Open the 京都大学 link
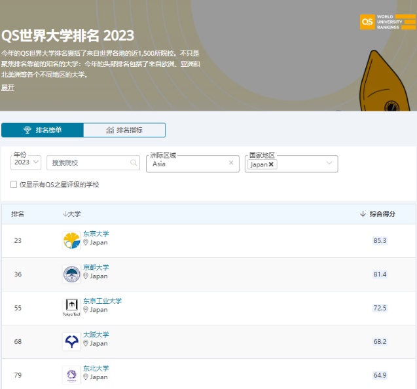Screen dimensions: 417x389 point(96,267)
